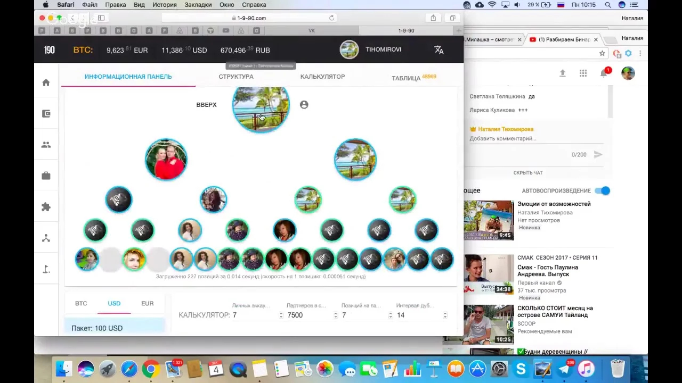Click the account circle icon beside top avatar

coord(304,105)
